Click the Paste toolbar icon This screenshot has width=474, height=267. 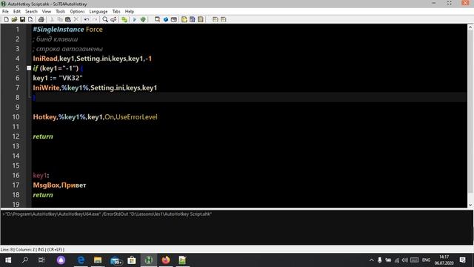tap(68, 19)
